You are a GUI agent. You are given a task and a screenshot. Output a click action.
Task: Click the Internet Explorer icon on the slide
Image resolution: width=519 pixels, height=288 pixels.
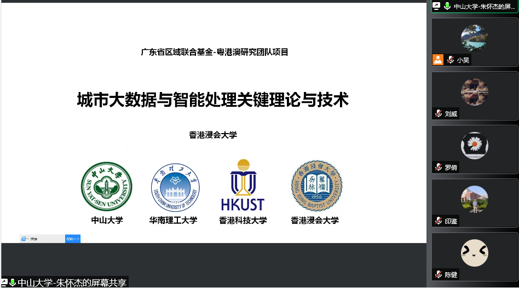coord(24,239)
